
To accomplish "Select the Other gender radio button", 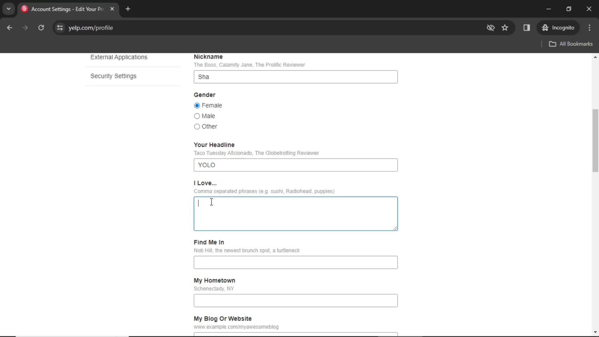I will pos(197,126).
